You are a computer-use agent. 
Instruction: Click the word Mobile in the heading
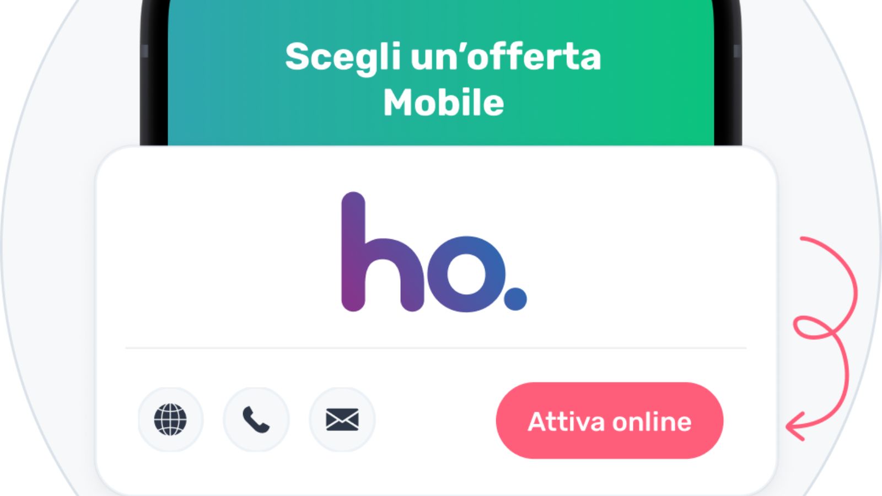pyautogui.click(x=444, y=103)
